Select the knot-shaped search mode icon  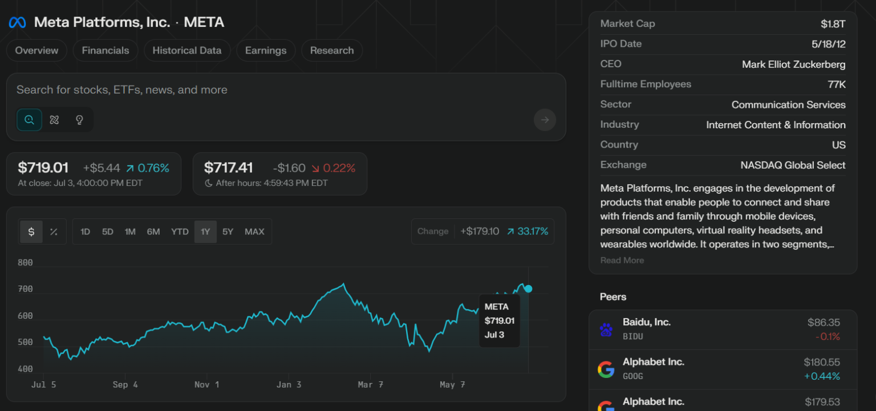(x=54, y=120)
